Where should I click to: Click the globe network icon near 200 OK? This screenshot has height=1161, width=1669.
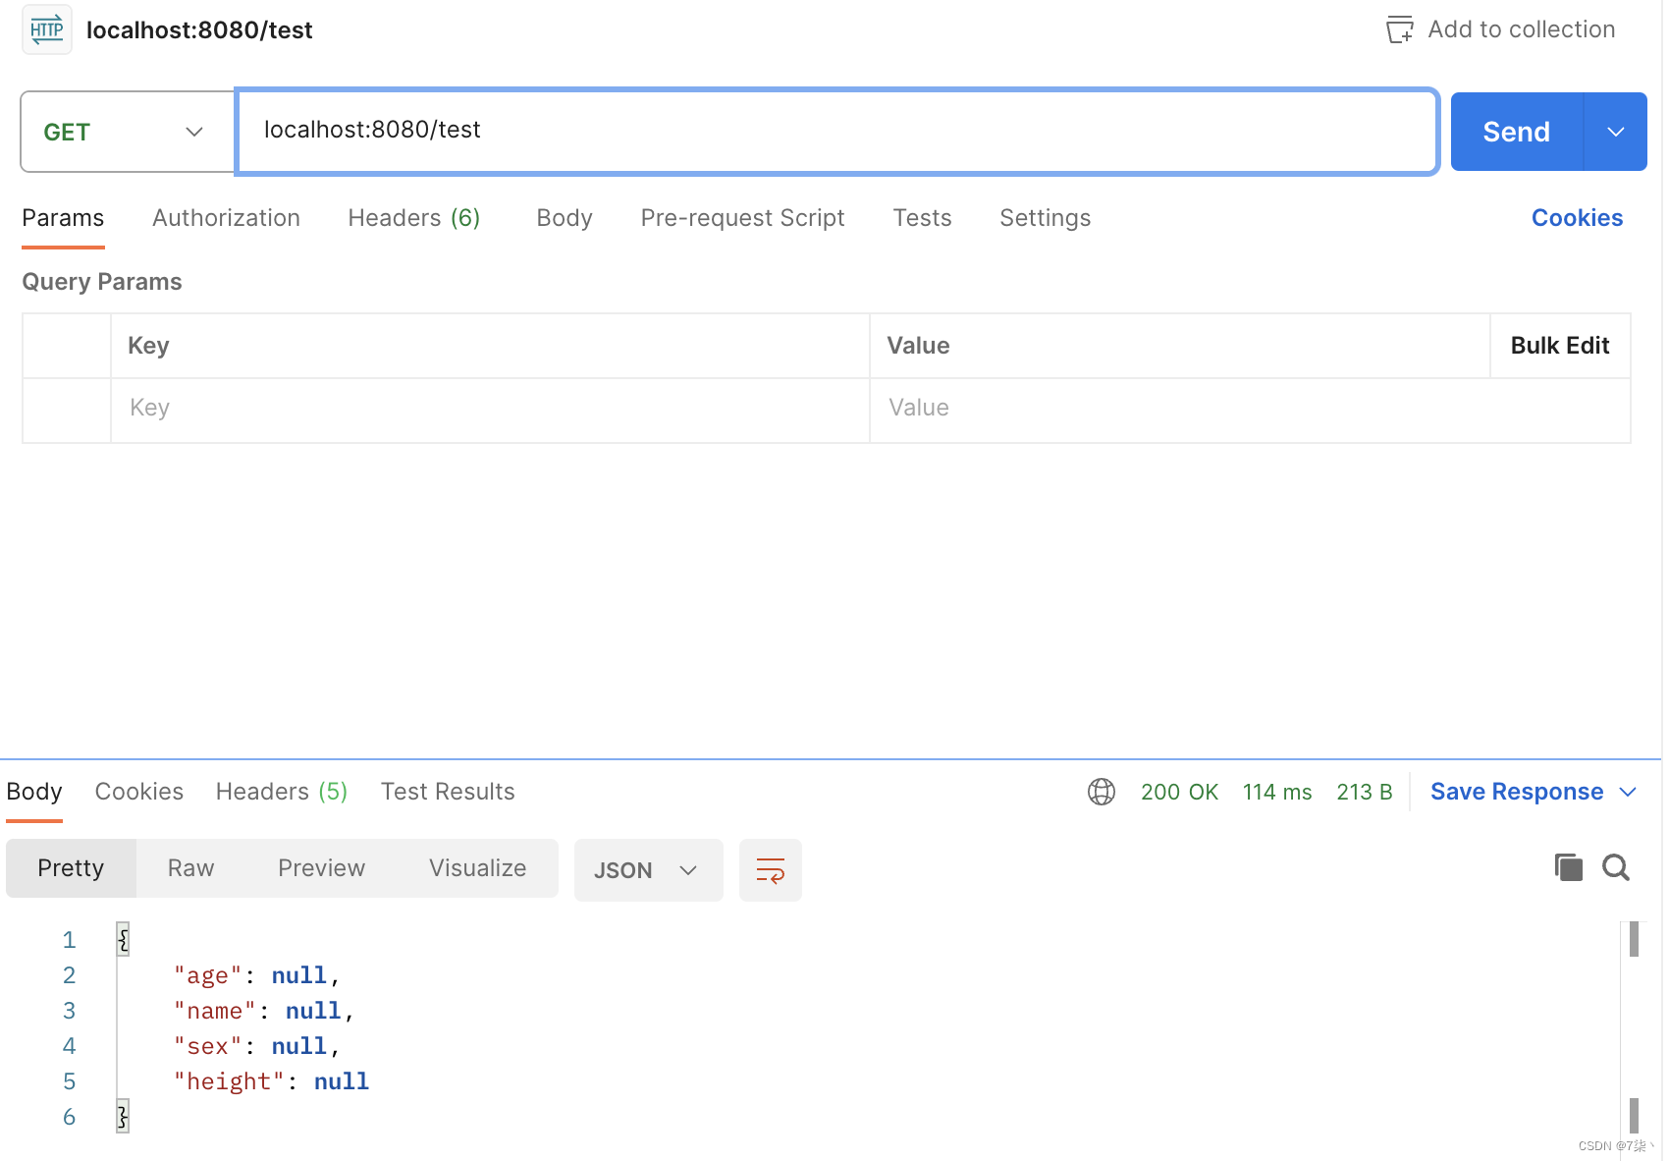[x=1102, y=792]
